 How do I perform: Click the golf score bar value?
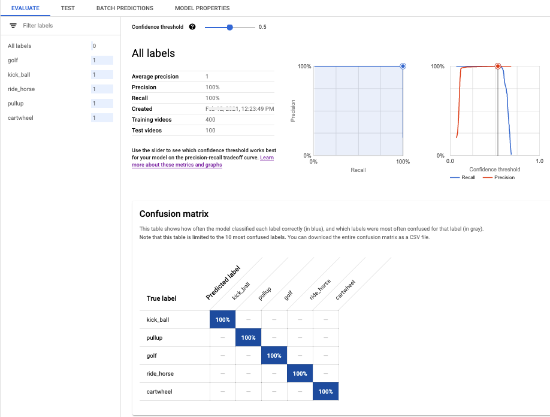coord(102,61)
